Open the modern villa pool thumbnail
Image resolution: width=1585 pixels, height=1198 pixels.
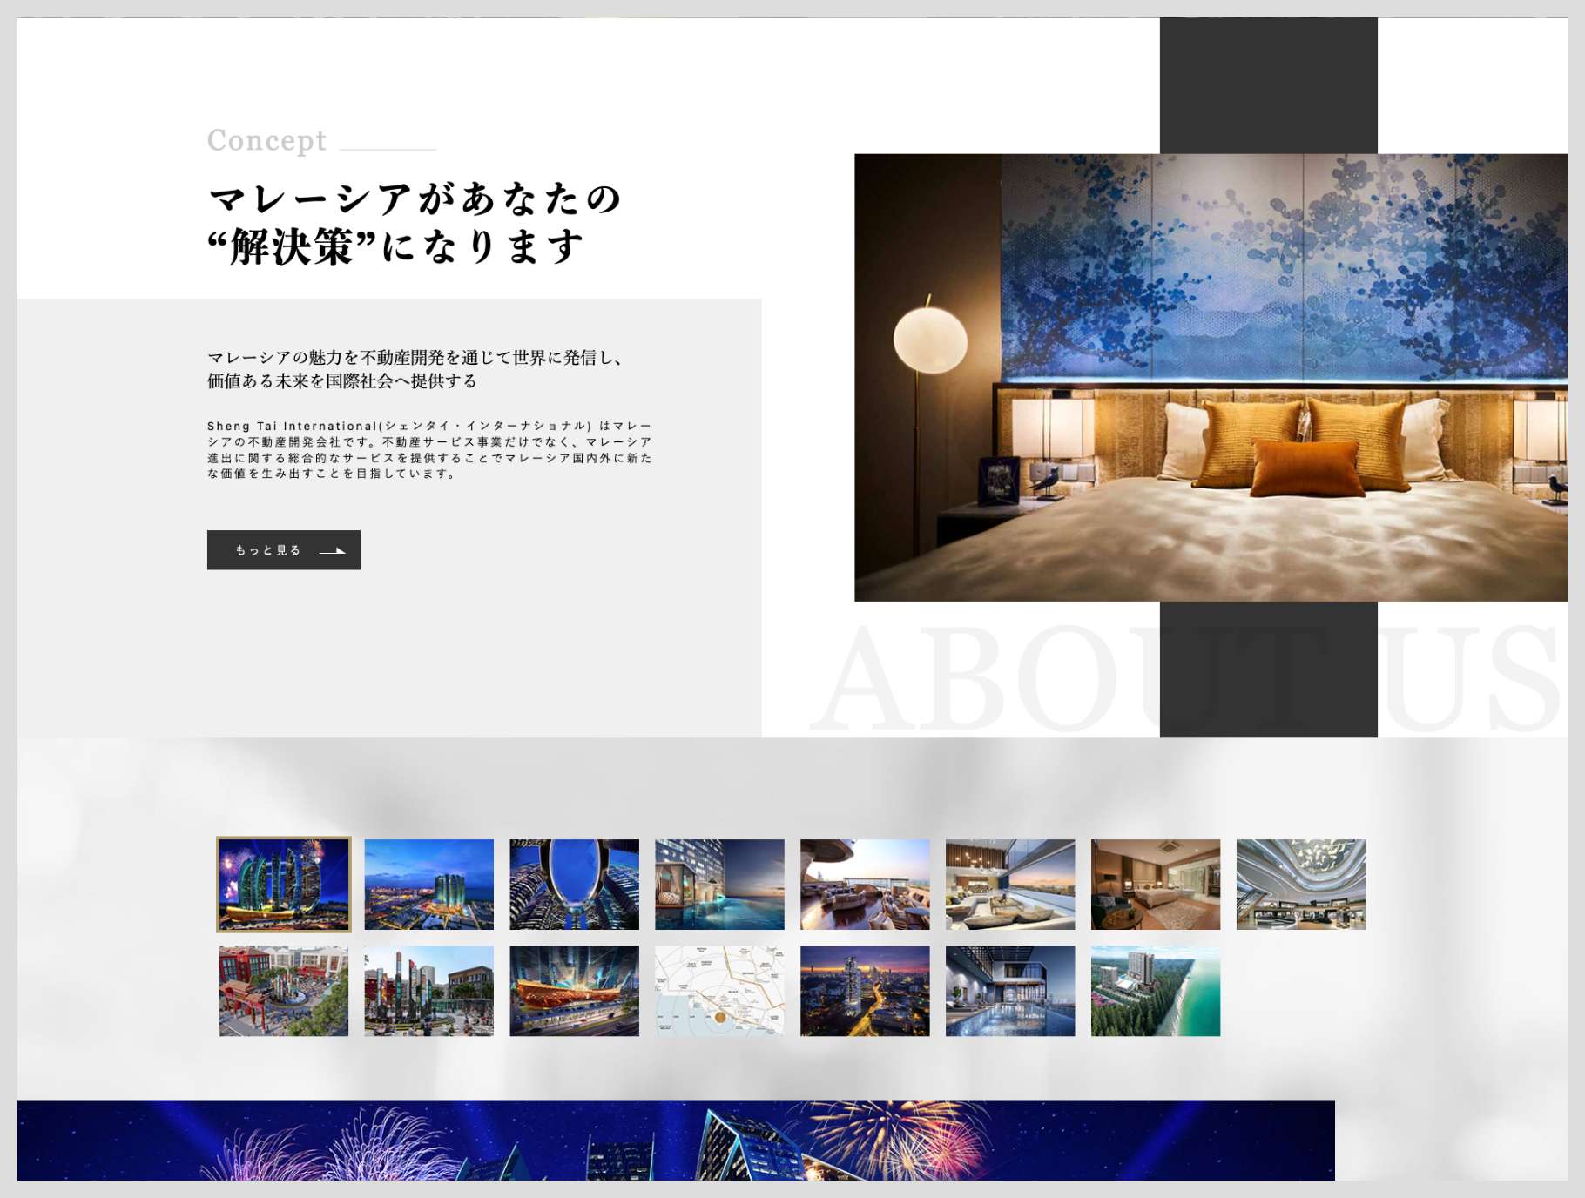point(1010,991)
